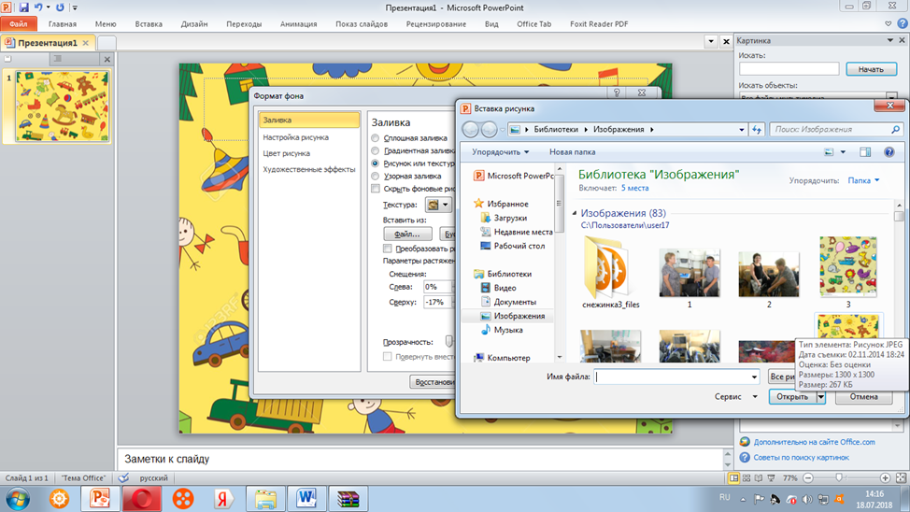The height and width of the screenshot is (512, 910).
Task: Click the help question mark in file dialog
Action: click(x=889, y=151)
